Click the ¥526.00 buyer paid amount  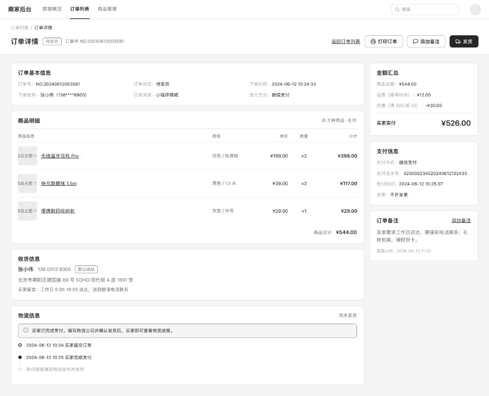tap(456, 123)
